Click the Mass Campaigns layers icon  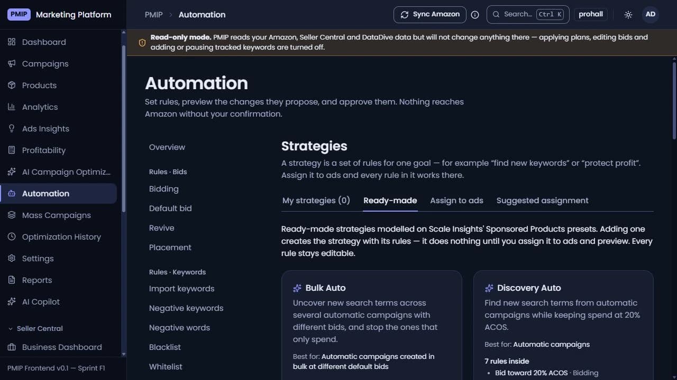12,215
